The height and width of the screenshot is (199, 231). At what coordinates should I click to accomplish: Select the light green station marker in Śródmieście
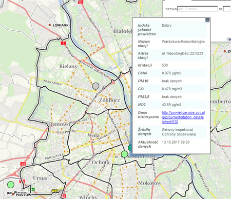[x=124, y=154]
